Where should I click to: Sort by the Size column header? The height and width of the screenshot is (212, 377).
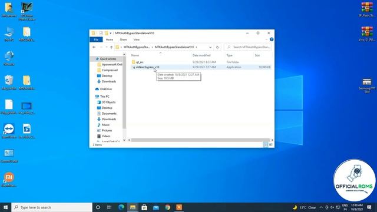pos(257,55)
